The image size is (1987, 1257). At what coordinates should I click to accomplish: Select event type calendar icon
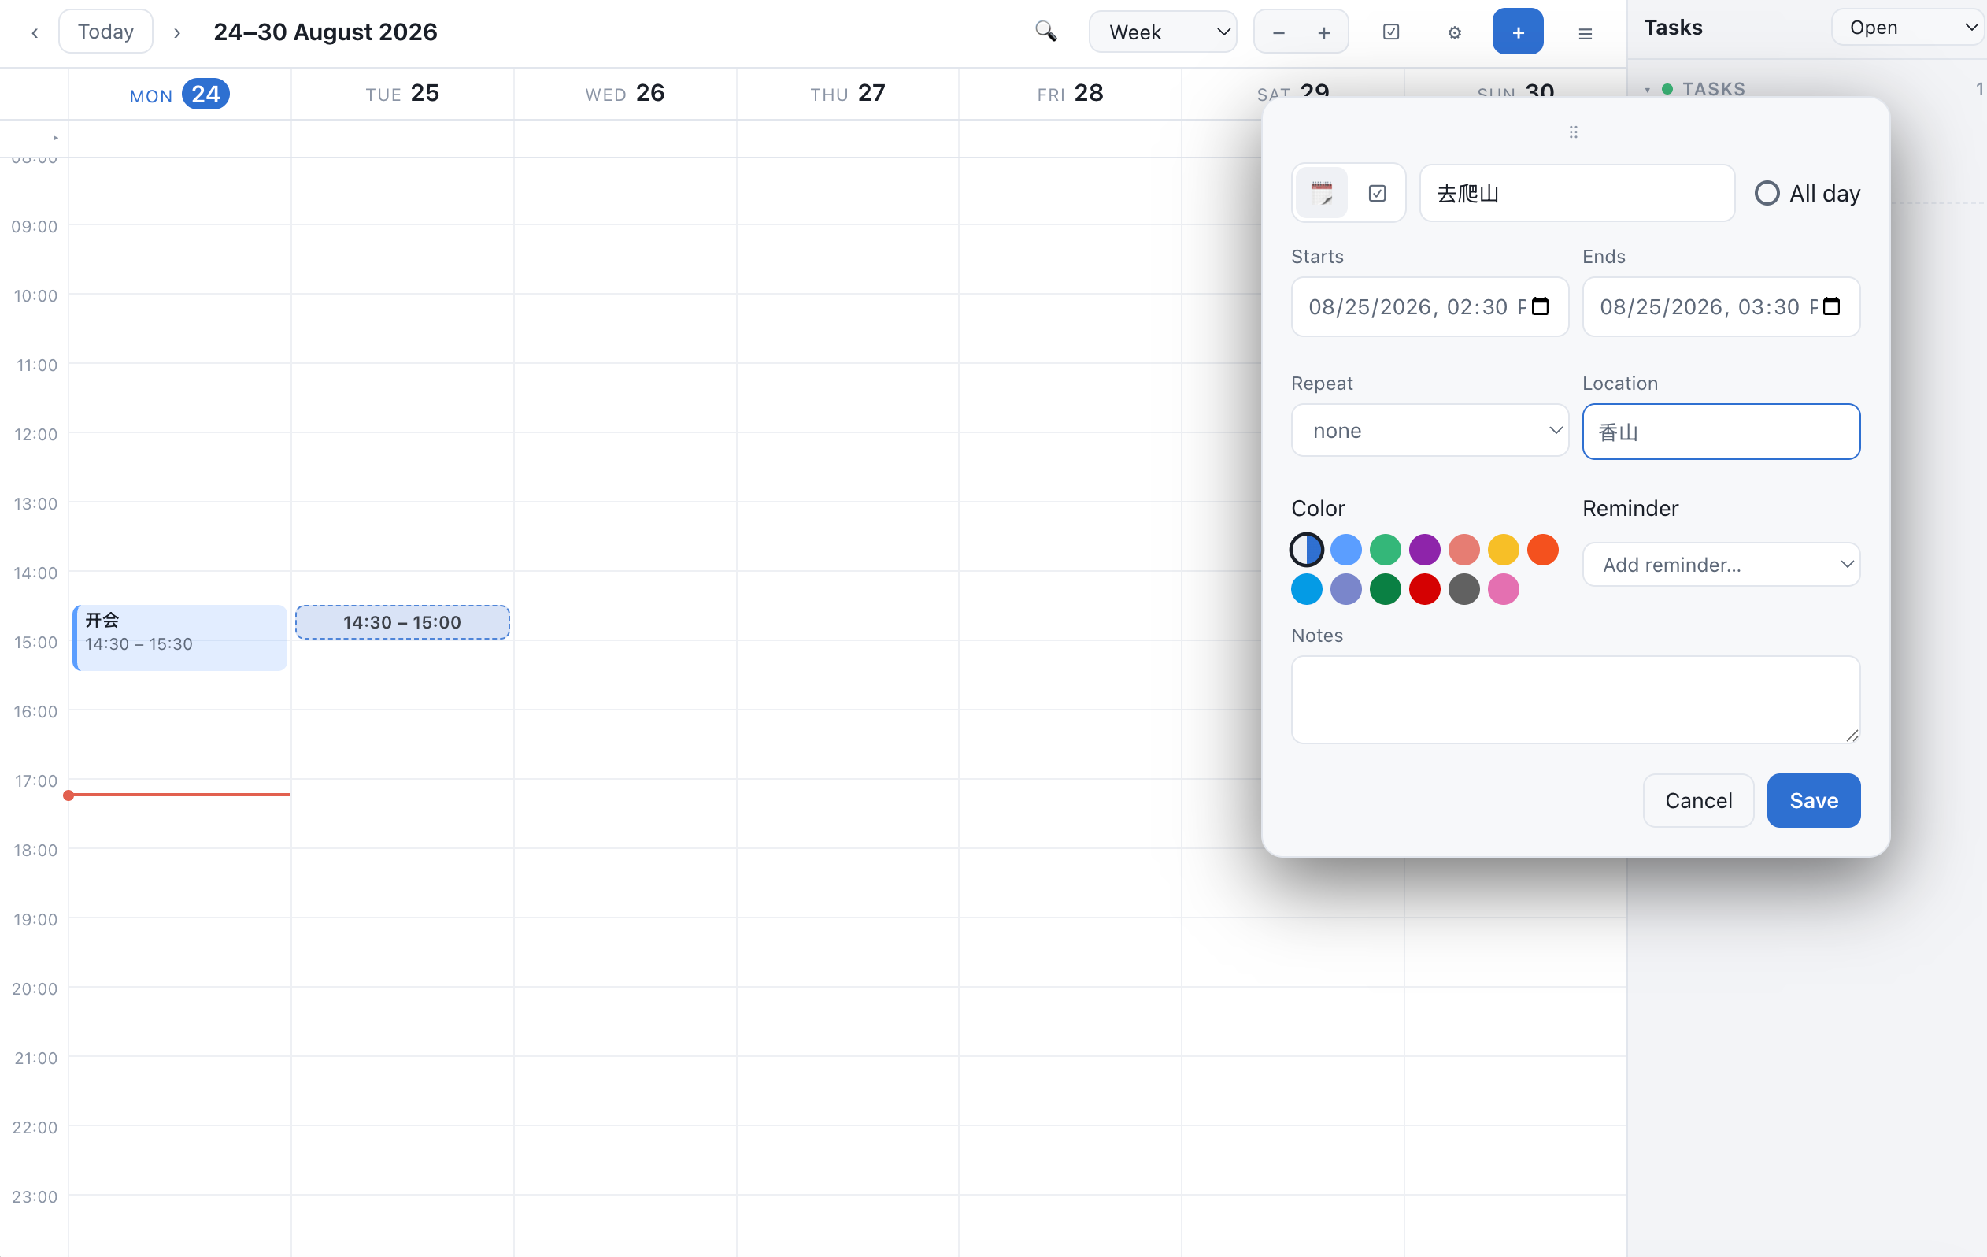[x=1321, y=193]
